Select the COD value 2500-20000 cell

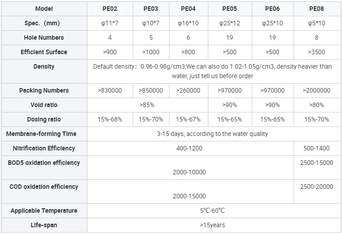point(317,187)
